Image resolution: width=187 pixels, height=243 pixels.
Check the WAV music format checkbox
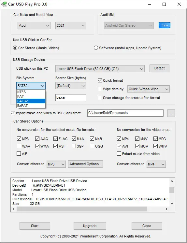19,146
